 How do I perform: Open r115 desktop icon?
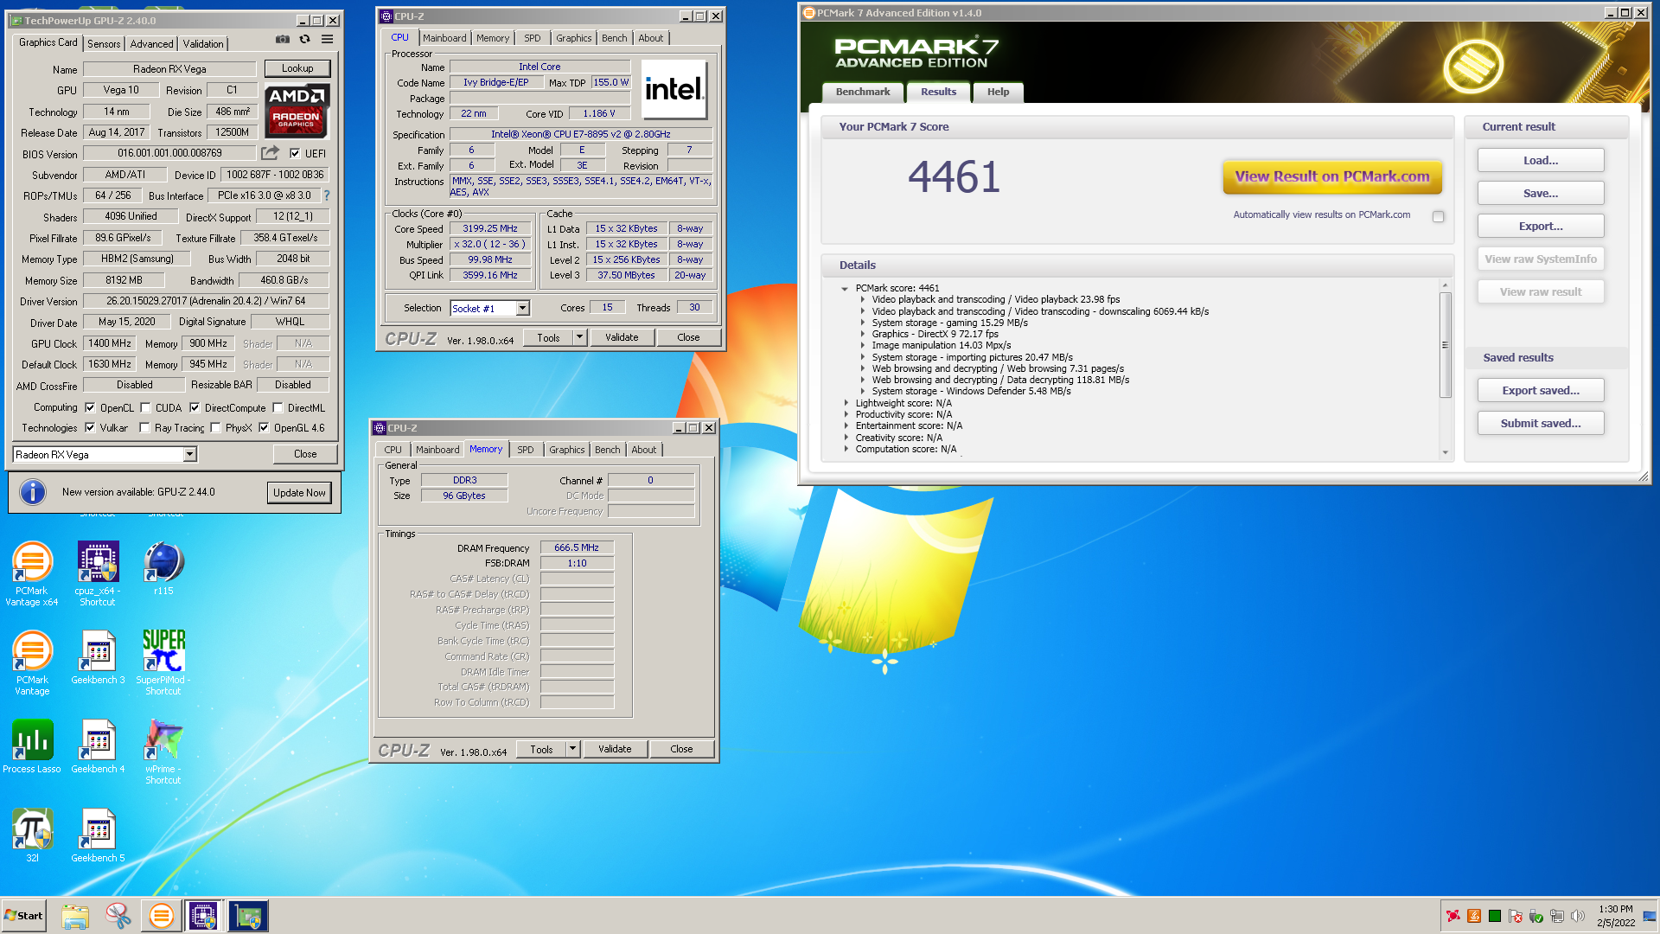pyautogui.click(x=163, y=568)
